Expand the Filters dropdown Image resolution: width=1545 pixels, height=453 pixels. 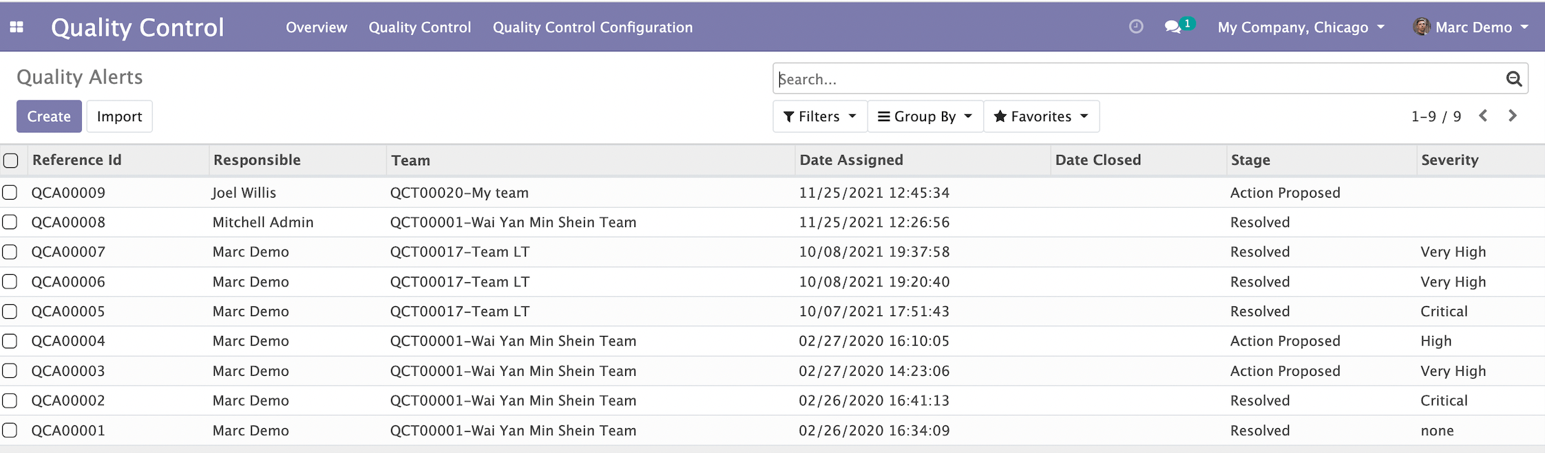coord(819,116)
